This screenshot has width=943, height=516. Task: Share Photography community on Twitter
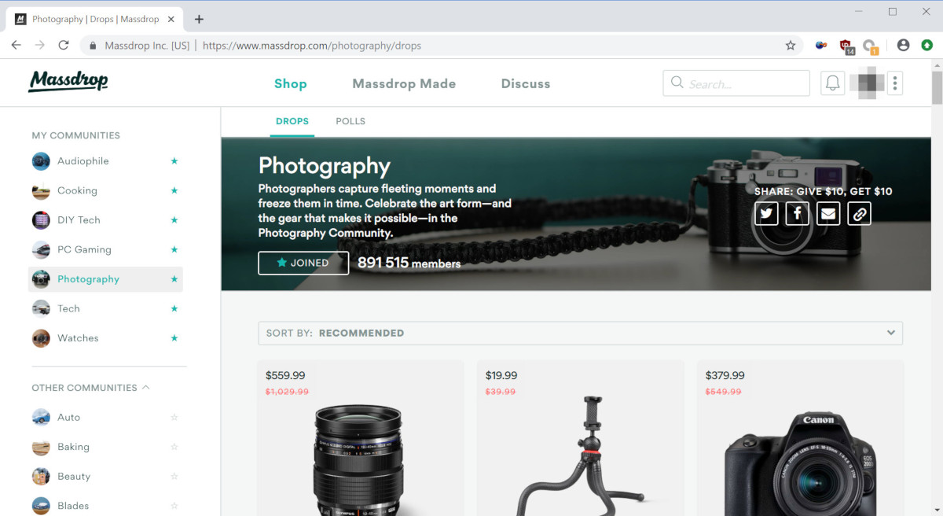pyautogui.click(x=766, y=213)
